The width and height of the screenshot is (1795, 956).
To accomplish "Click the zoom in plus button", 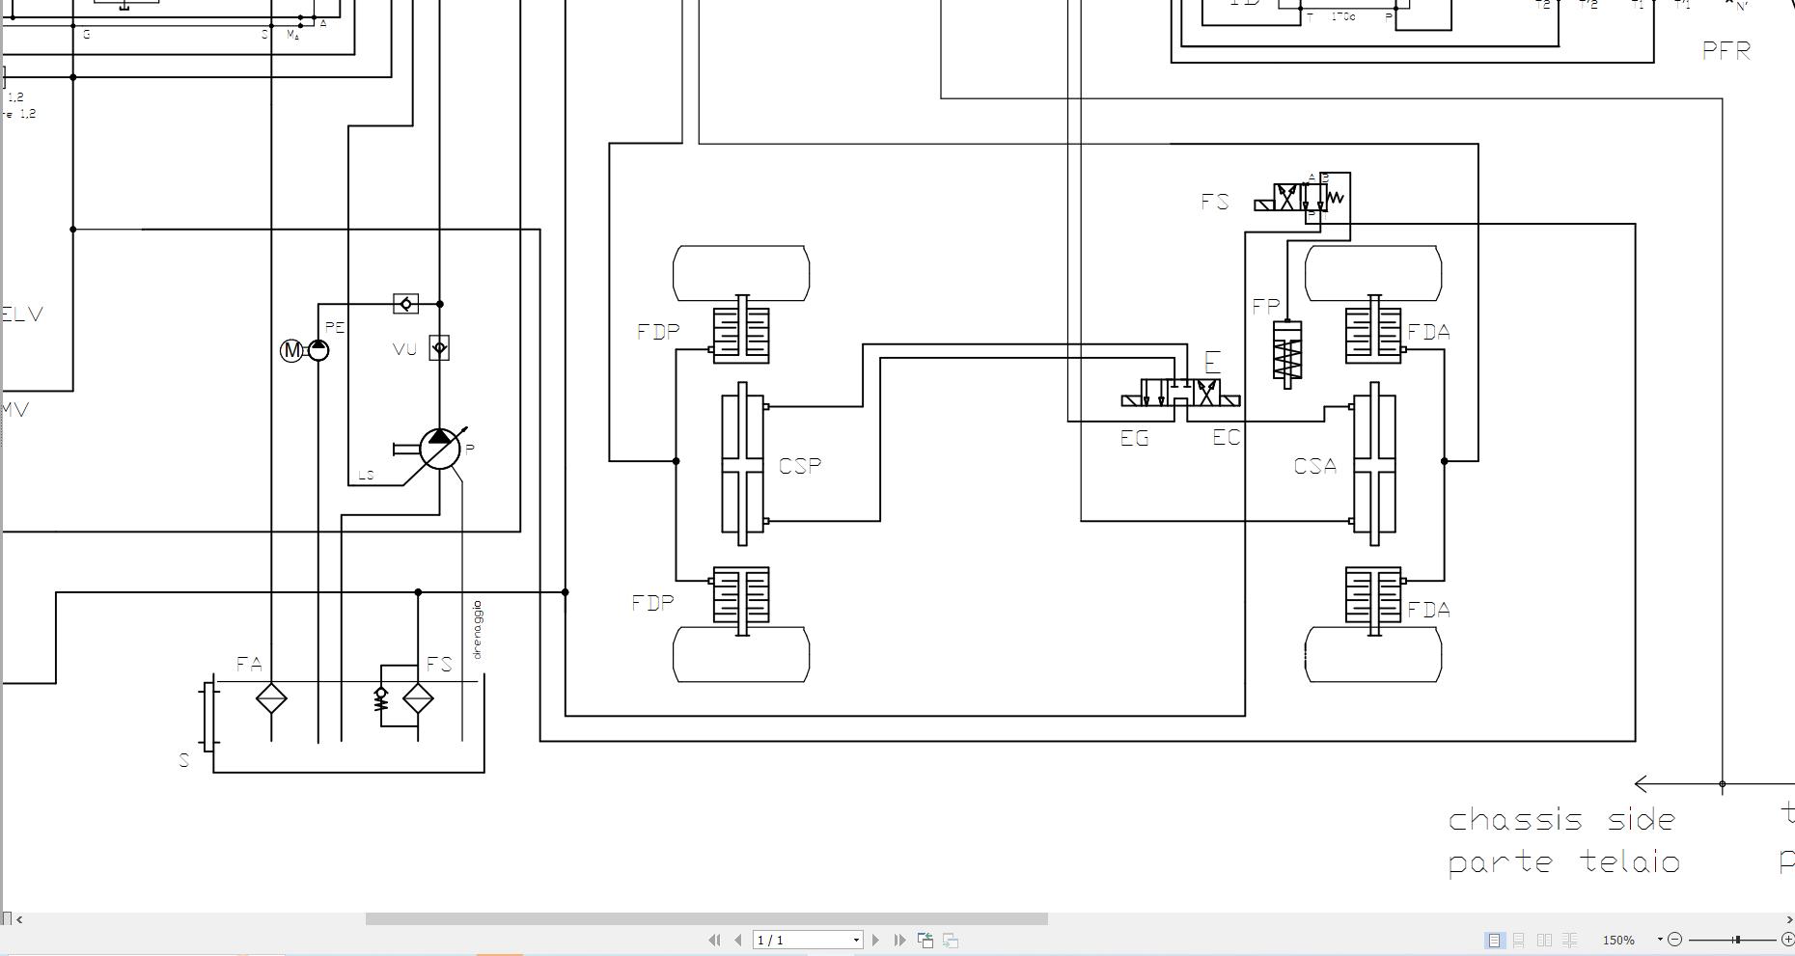I will pyautogui.click(x=1787, y=940).
